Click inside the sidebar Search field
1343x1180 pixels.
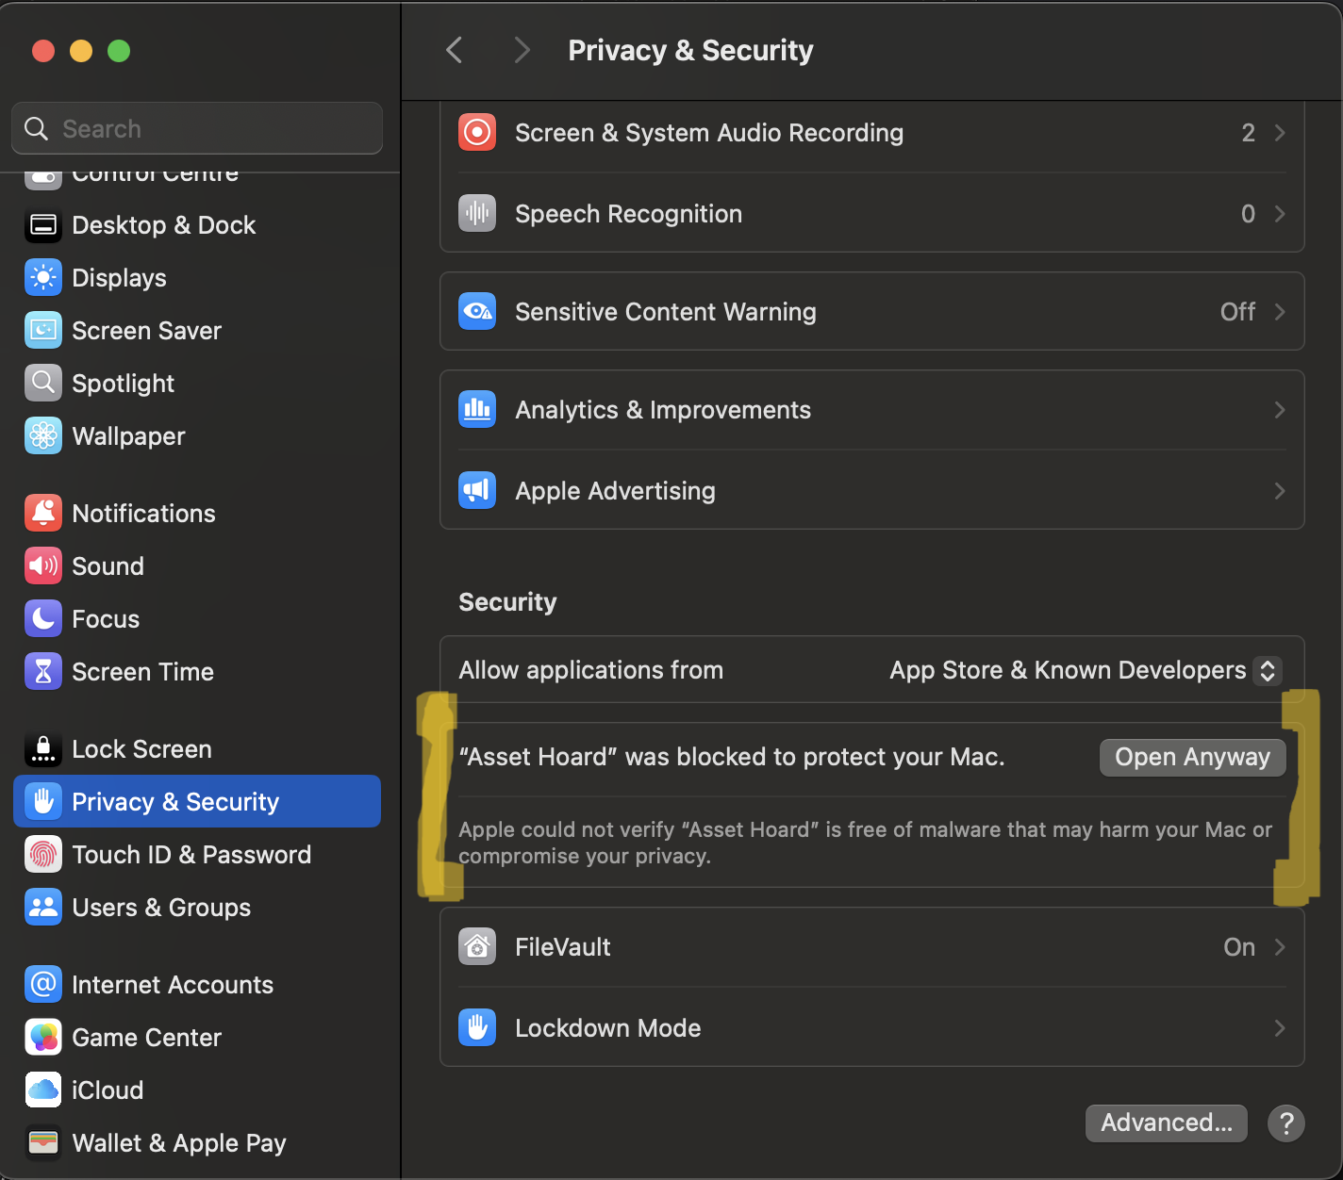point(196,128)
